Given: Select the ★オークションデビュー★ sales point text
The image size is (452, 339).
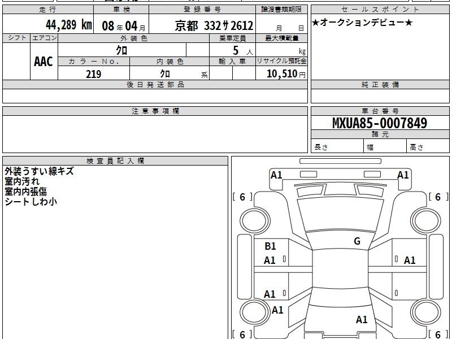Looking at the screenshot, I should pos(362,23).
